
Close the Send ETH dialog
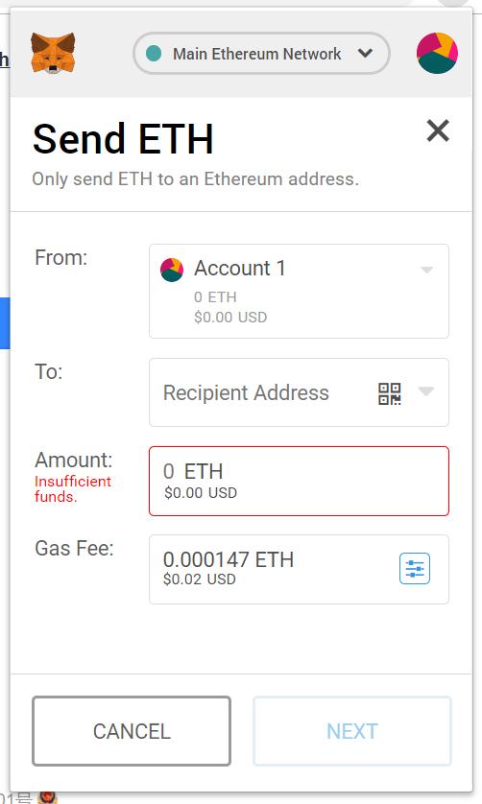[438, 130]
